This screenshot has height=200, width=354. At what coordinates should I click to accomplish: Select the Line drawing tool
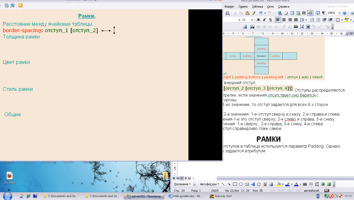click(x=223, y=184)
